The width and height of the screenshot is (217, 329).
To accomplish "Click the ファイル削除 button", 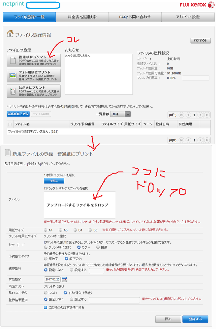I will point(41,114).
